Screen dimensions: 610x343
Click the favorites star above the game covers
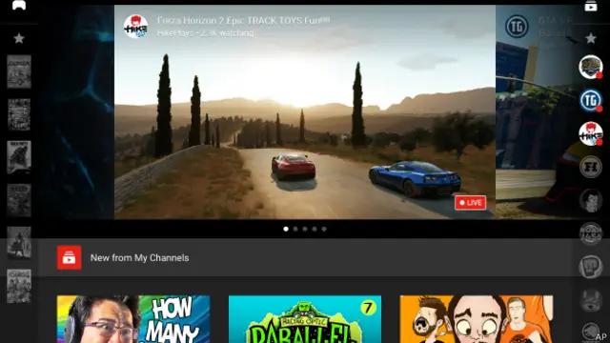[x=19, y=38]
